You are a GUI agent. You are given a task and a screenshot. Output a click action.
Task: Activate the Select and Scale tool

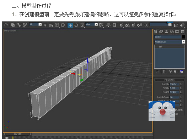pyautogui.click(x=82, y=25)
